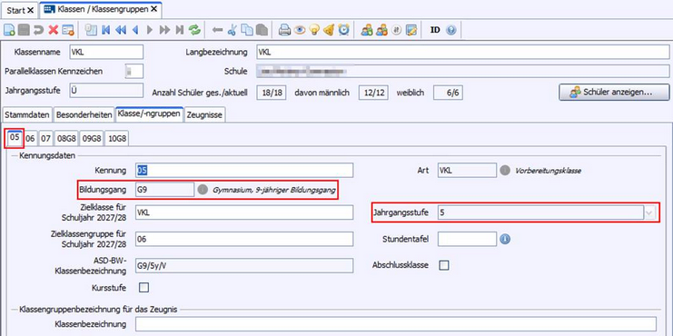Click the info icon next to Stundentafel
Viewport: 673px width, 336px height.
tap(505, 239)
